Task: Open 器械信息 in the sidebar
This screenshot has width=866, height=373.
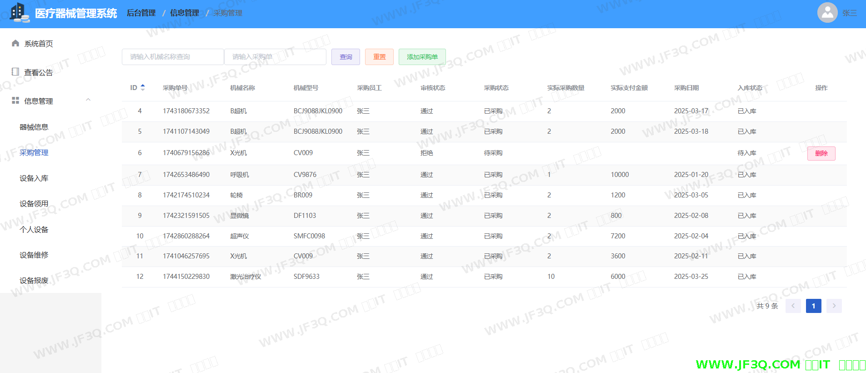Action: click(34, 127)
